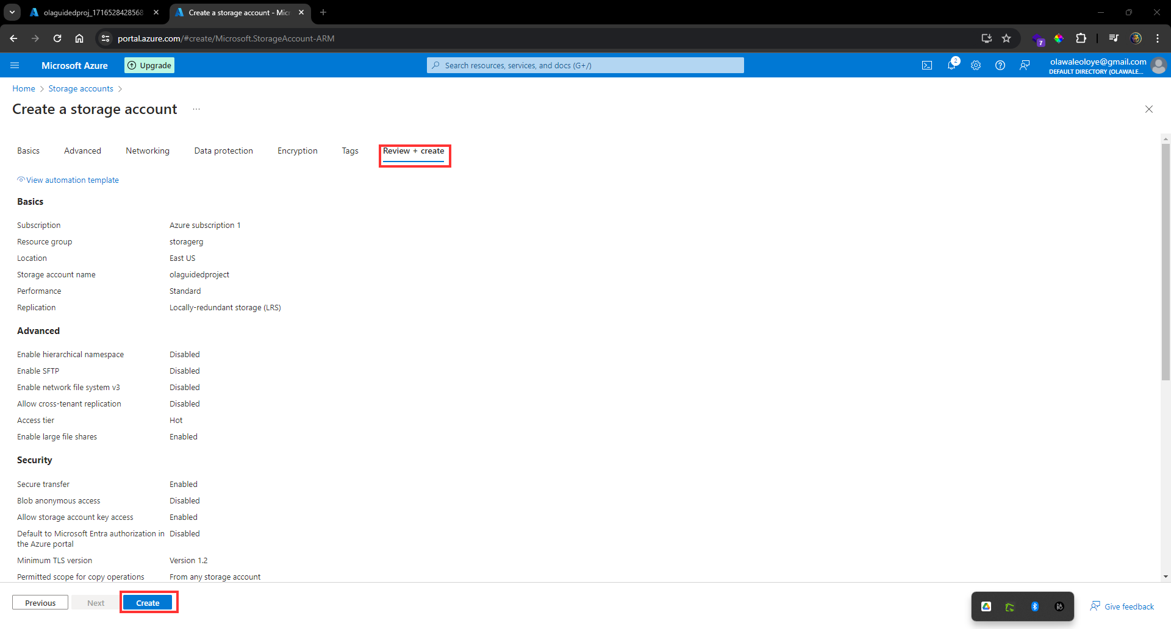Click the Create button
The image size is (1171, 629).
click(x=148, y=603)
